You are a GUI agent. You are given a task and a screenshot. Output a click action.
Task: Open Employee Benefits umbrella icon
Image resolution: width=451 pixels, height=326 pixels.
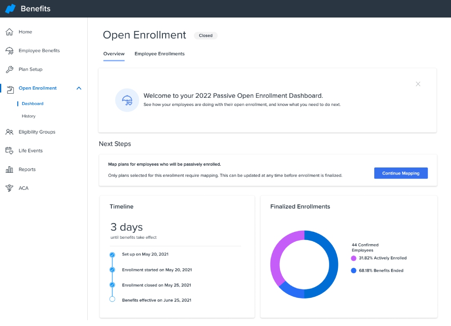9,51
